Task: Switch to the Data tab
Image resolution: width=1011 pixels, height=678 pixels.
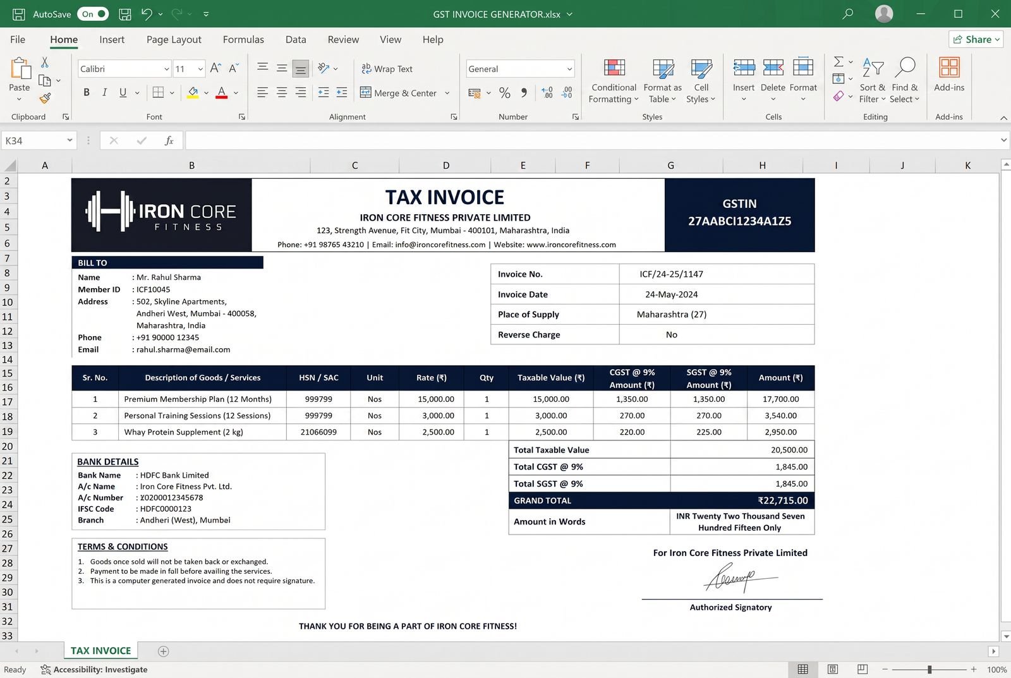Action: 296,39
